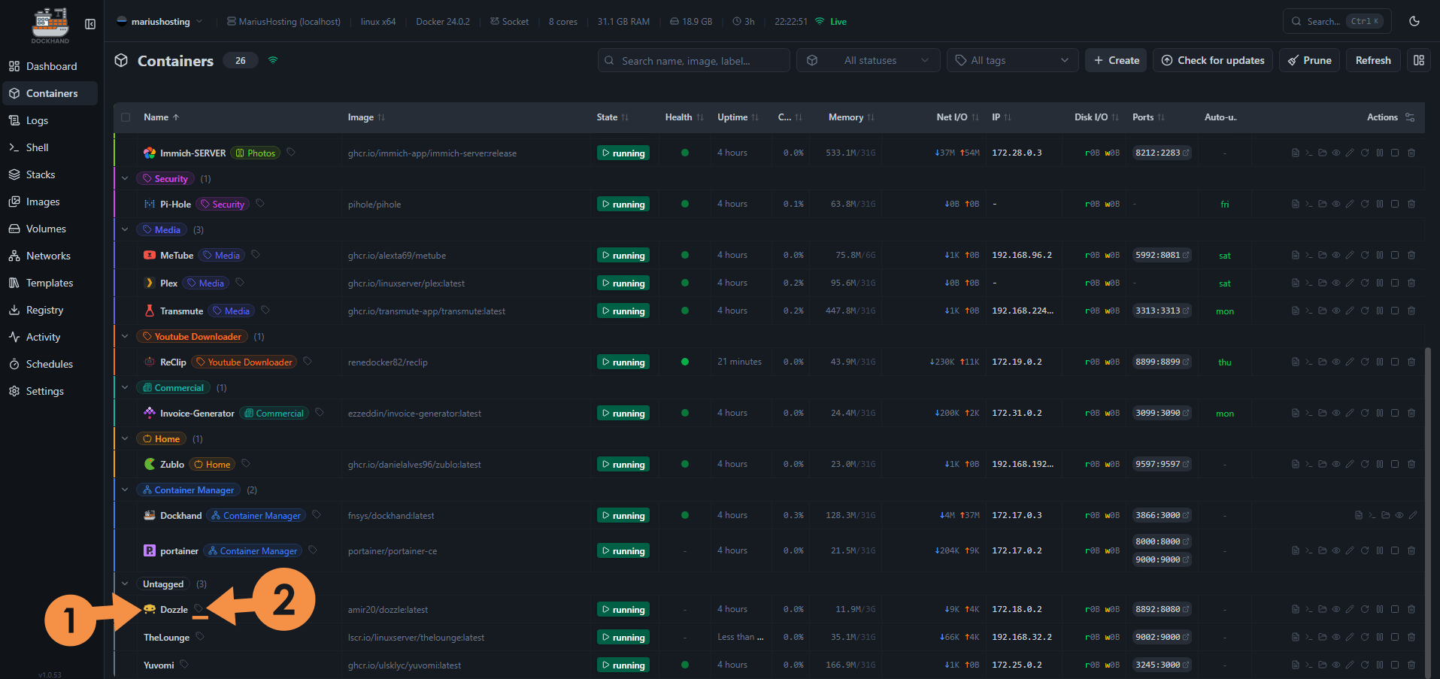
Task: Open external link icon on port 8899:8899
Action: coord(1186,362)
